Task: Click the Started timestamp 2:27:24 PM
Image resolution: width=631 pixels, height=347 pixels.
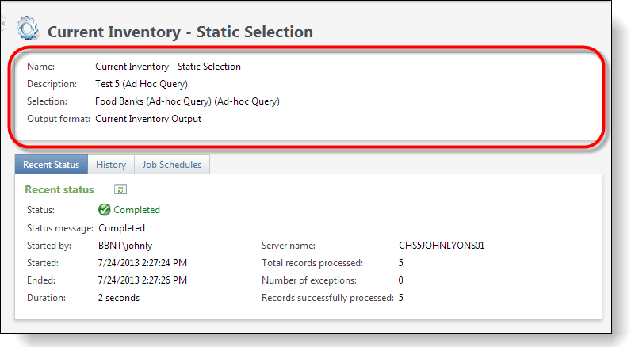Action: [143, 263]
